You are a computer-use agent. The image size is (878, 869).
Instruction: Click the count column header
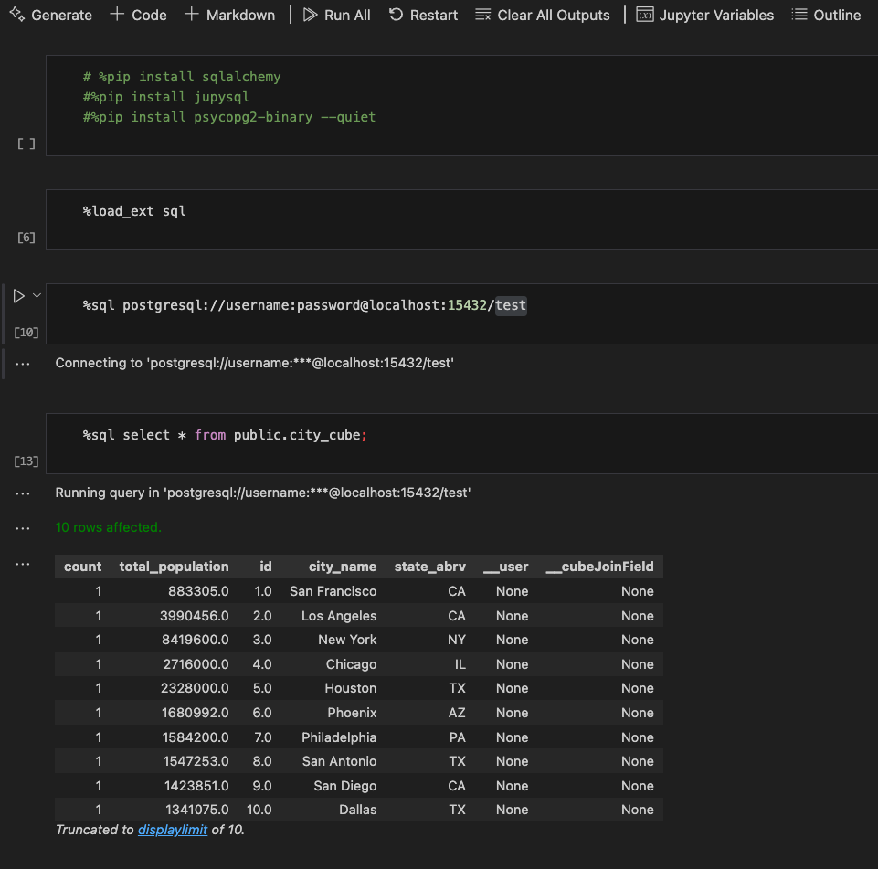coord(83,567)
